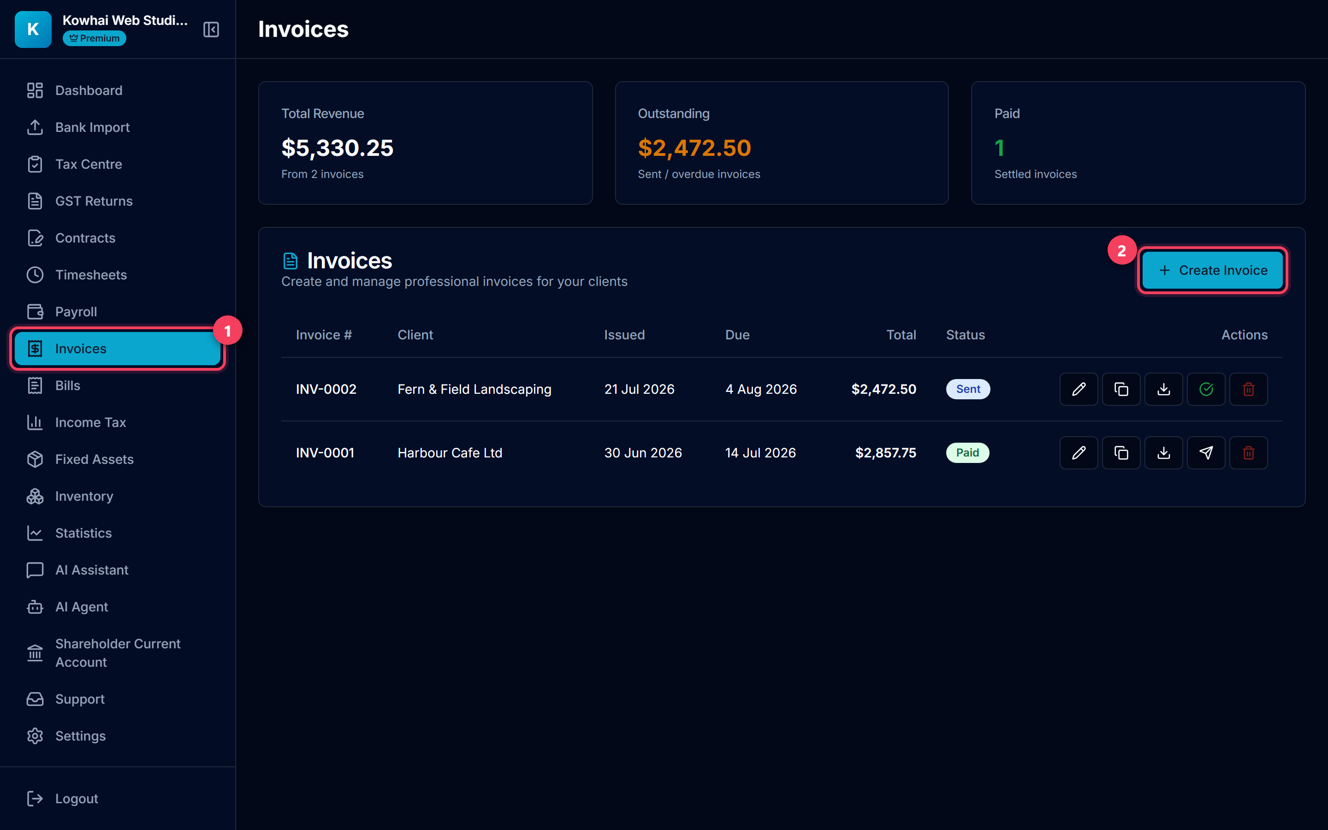Click the Status column header
Viewport: 1328px width, 830px height.
[x=965, y=335]
